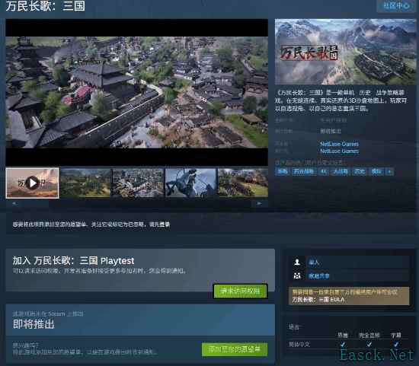
Task: Click the 简体中文 language row label
Action: tap(299, 345)
